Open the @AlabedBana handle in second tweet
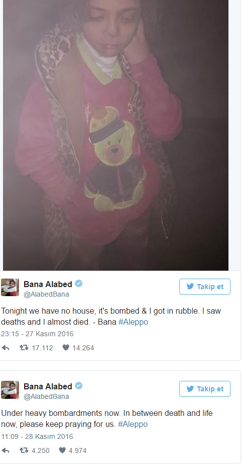The width and height of the screenshot is (244, 464). (46, 397)
